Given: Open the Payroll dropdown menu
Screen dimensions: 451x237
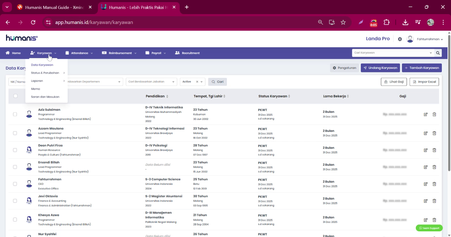Looking at the screenshot, I should coord(156,53).
